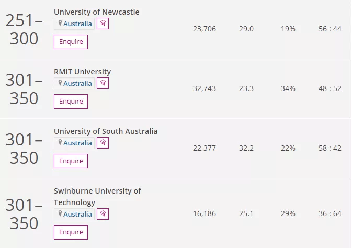Viewport: 352px width, 248px height.
Task: Click Australia location link for Swinburne University
Action: pos(77,214)
